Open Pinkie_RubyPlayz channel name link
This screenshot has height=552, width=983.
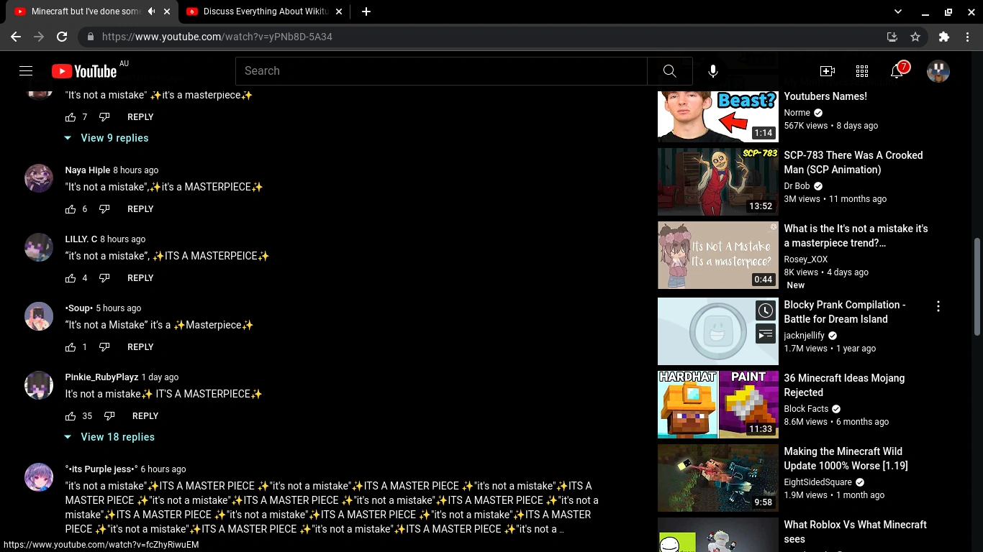pos(101,377)
